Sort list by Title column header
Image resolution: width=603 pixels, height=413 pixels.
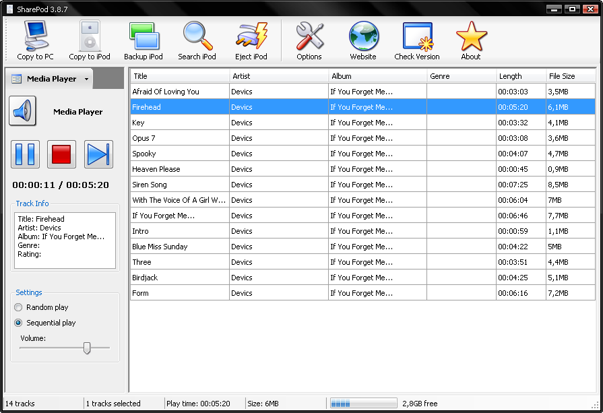coord(180,76)
